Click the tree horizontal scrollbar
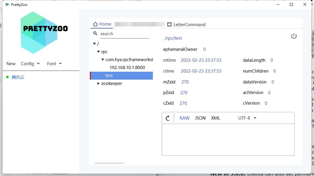Screen dimensions: 314x176 click(109, 163)
